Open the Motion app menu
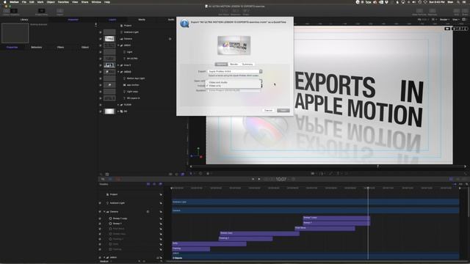The image size is (470, 264). pyautogui.click(x=14, y=1)
